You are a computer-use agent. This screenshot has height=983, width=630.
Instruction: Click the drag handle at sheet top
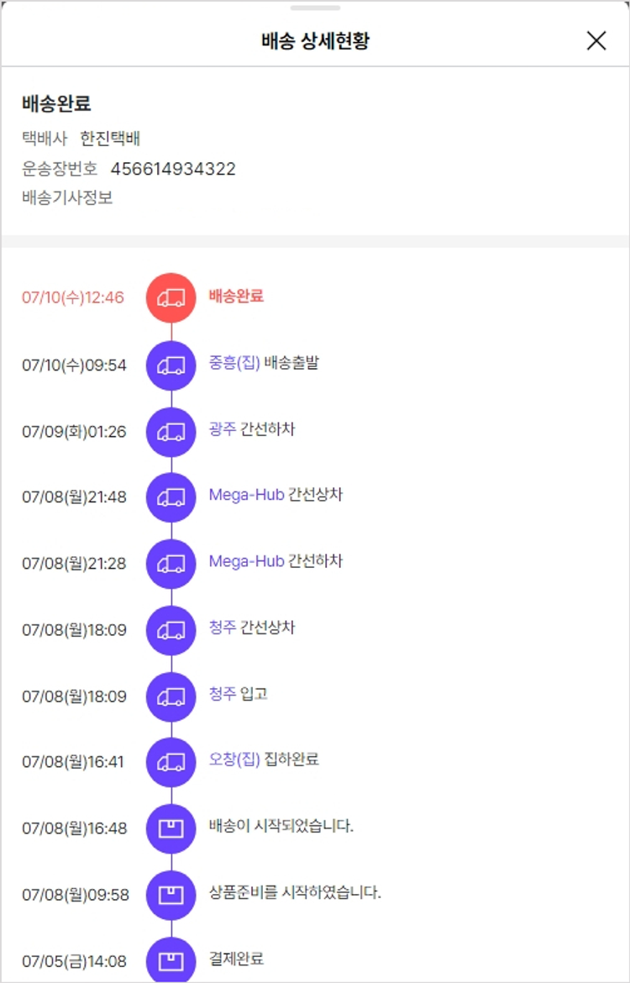tap(315, 8)
